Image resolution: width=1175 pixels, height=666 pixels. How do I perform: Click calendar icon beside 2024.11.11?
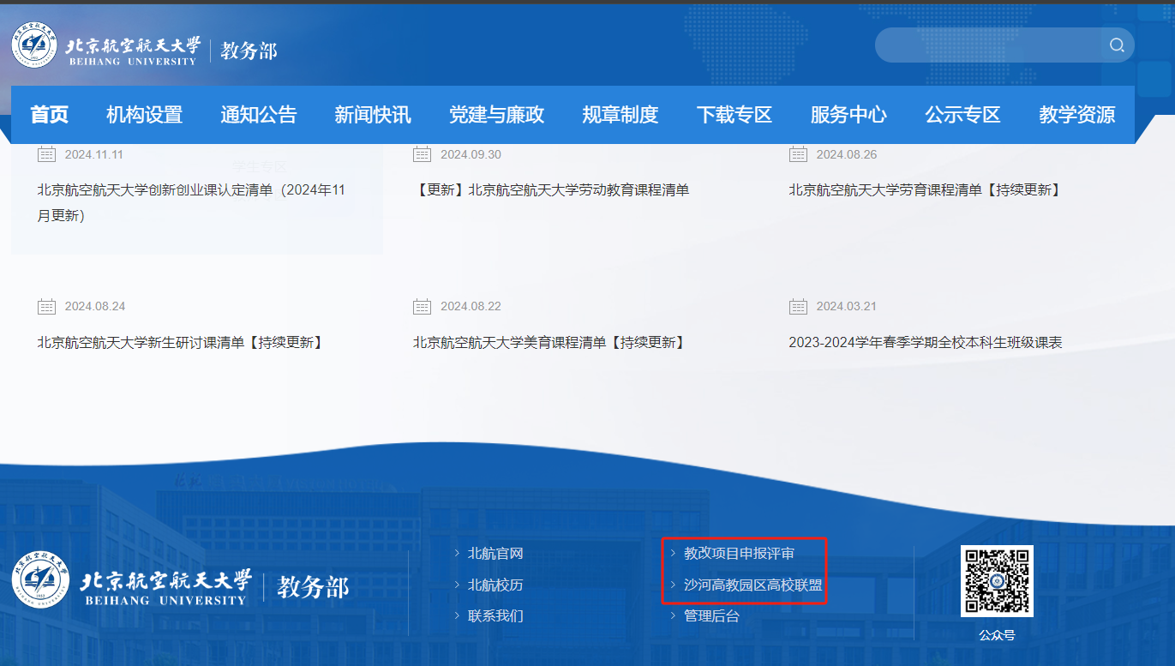46,154
